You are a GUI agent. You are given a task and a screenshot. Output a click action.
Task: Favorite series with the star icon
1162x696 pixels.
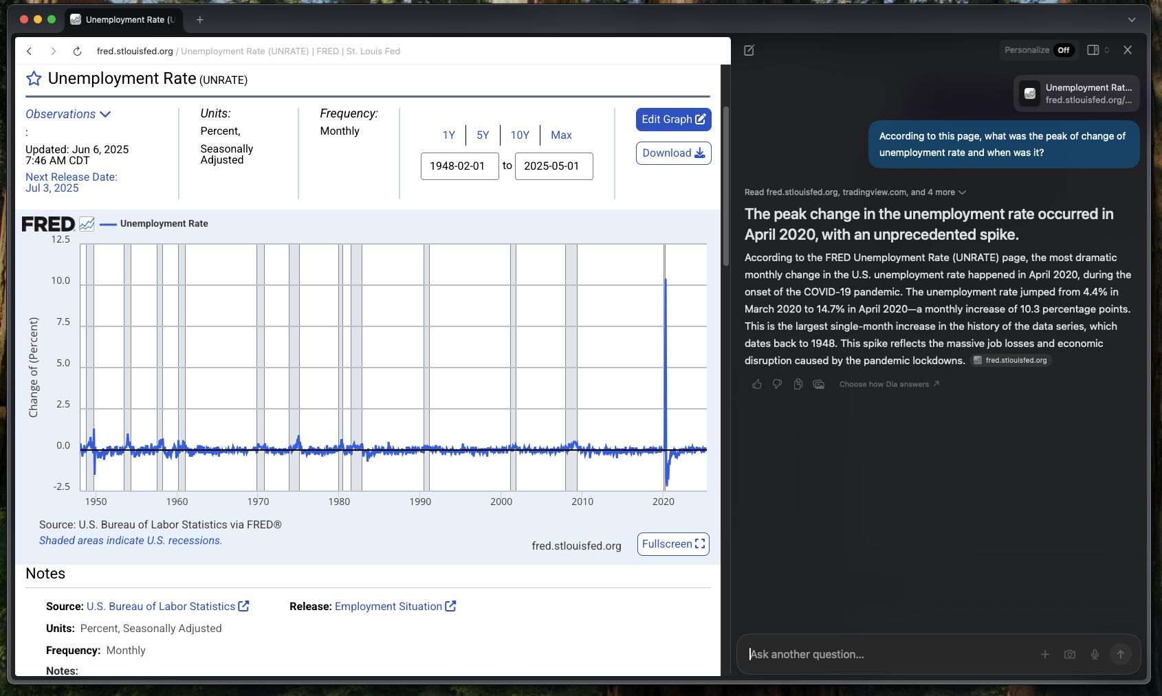[34, 78]
